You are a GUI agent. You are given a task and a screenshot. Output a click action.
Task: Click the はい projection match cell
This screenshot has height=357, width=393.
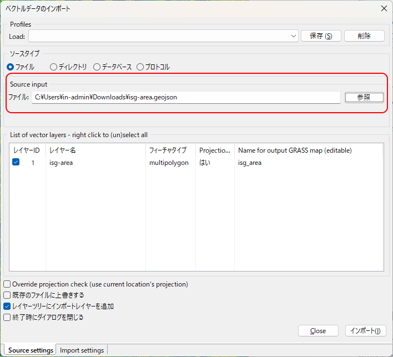click(205, 163)
